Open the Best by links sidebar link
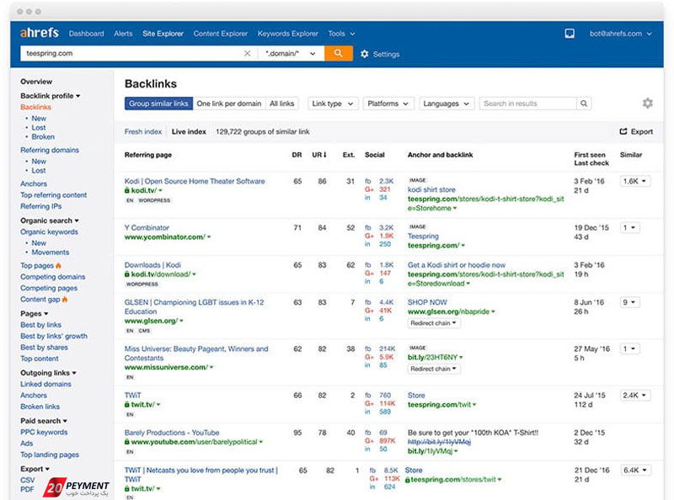Screen dimensions: 674x500 [40, 325]
